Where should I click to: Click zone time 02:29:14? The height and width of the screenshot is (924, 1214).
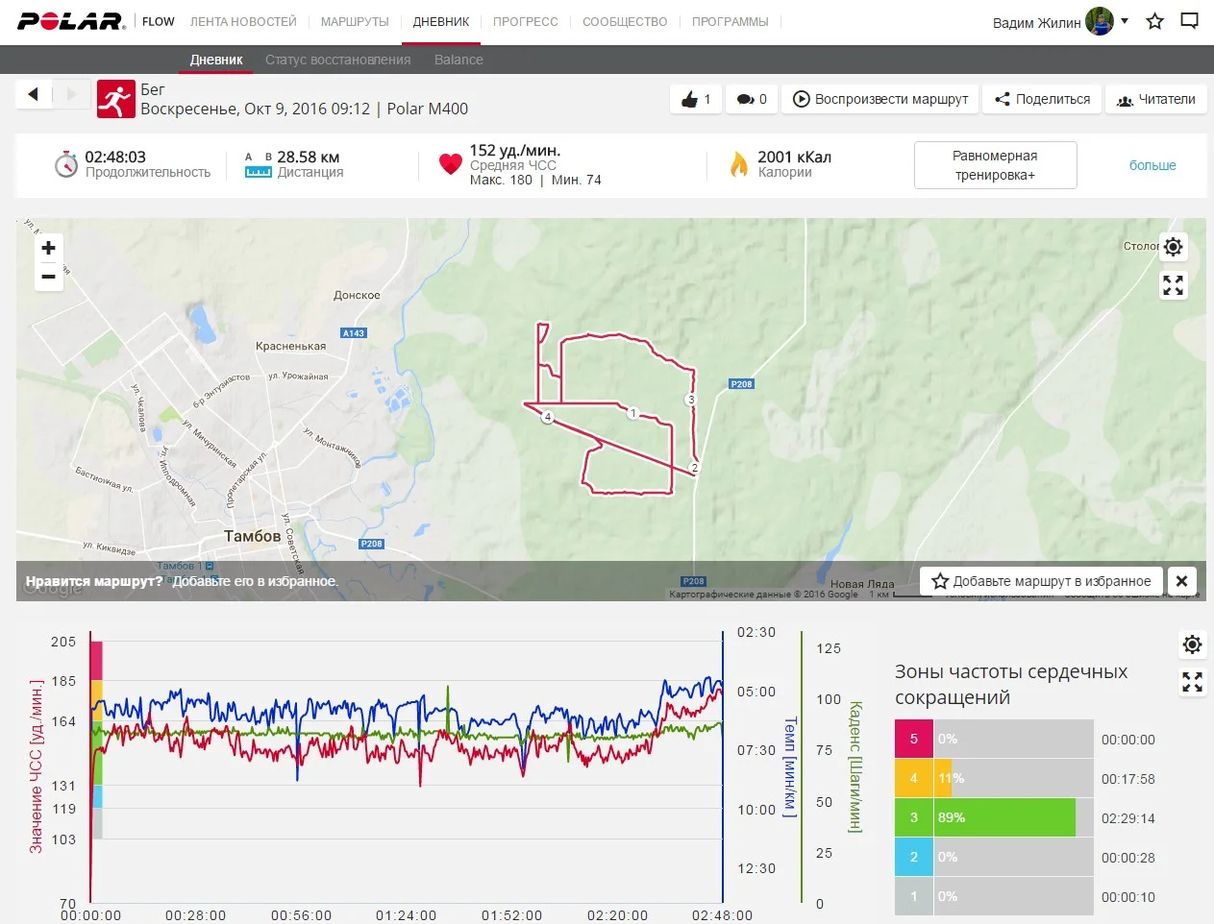click(1128, 818)
